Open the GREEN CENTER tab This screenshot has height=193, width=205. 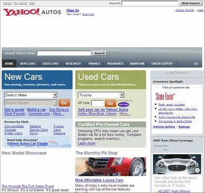point(162,63)
